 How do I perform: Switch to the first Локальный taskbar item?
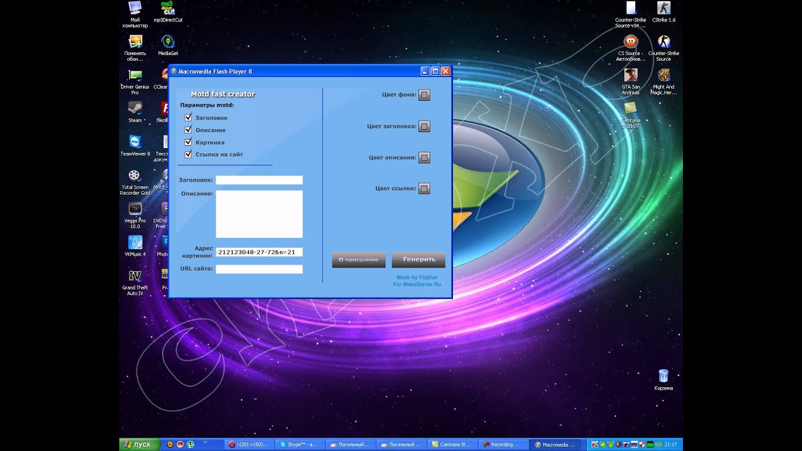point(351,445)
